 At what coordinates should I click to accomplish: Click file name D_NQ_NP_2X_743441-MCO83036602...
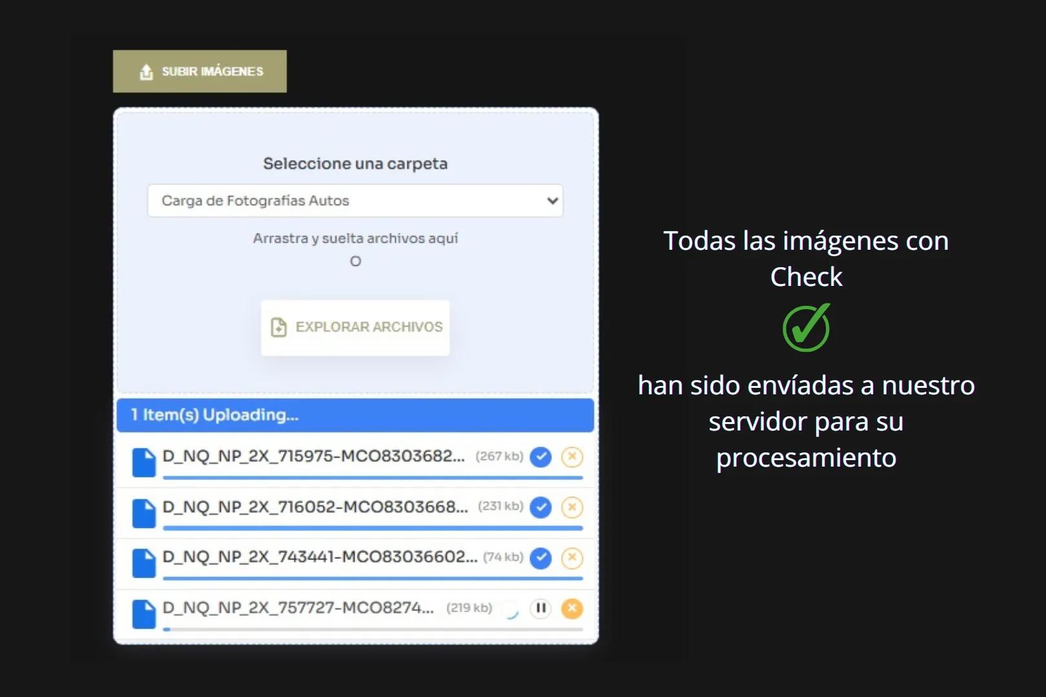[x=320, y=557]
